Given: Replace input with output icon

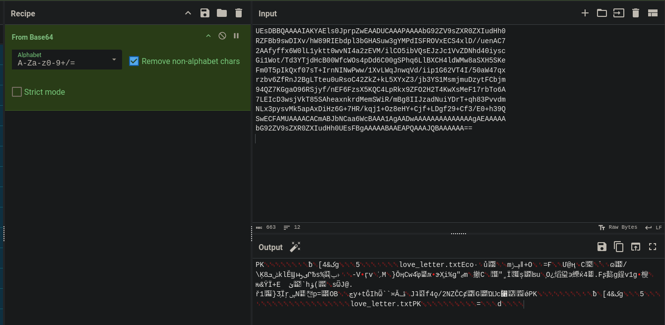Looking at the screenshot, I should coord(636,247).
